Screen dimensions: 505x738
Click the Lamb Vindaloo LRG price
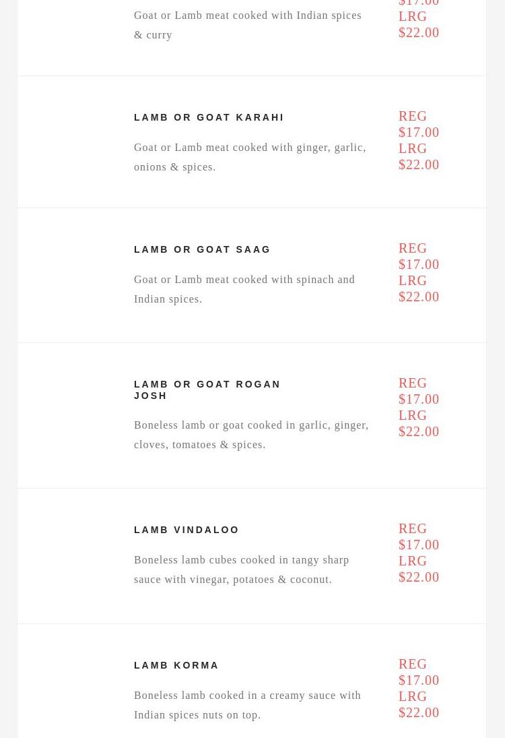tap(418, 569)
